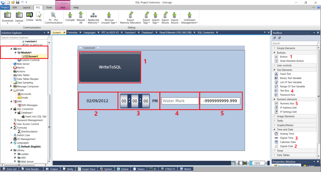Switch to the HMI ribbon tab
The height and width of the screenshot is (172, 321).
pos(63,8)
